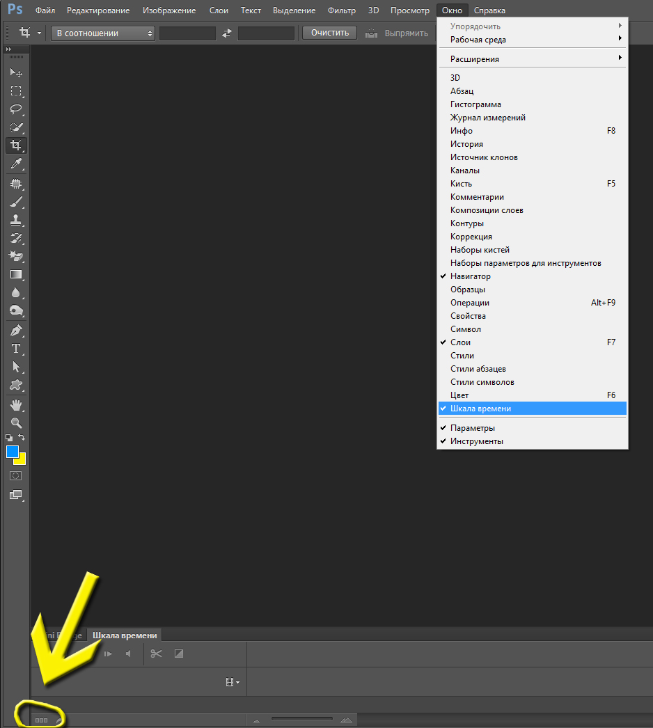The height and width of the screenshot is (728, 653).
Task: Open the Справка menu
Action: [x=489, y=10]
